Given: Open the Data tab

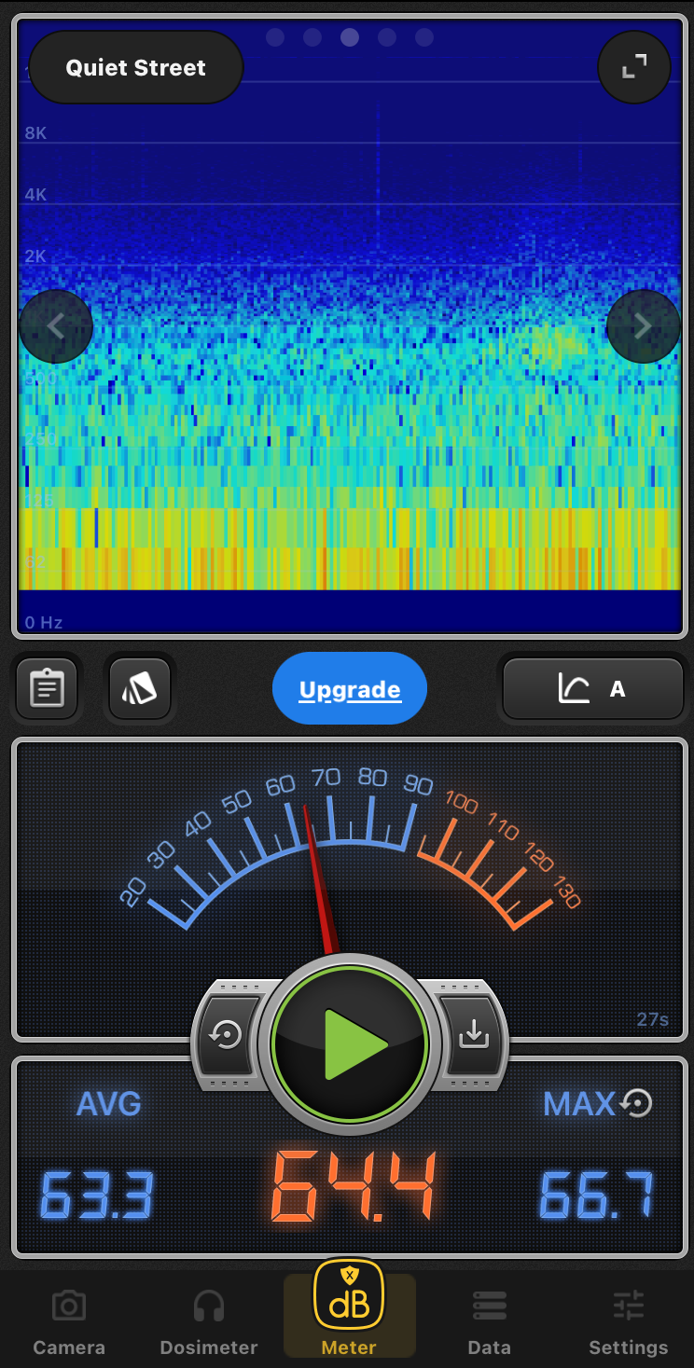Looking at the screenshot, I should click(489, 1322).
